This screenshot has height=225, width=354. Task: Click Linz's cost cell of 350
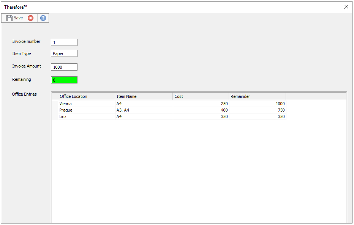point(201,116)
